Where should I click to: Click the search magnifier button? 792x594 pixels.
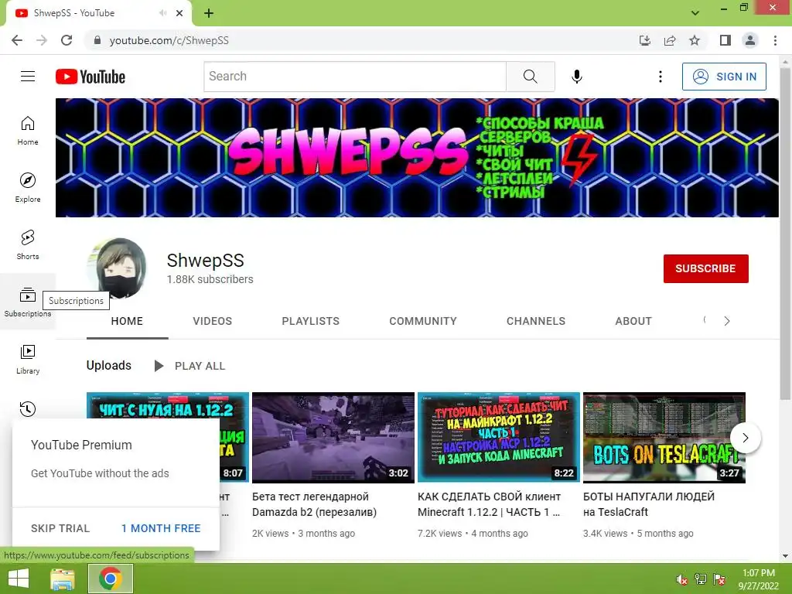[x=531, y=77]
